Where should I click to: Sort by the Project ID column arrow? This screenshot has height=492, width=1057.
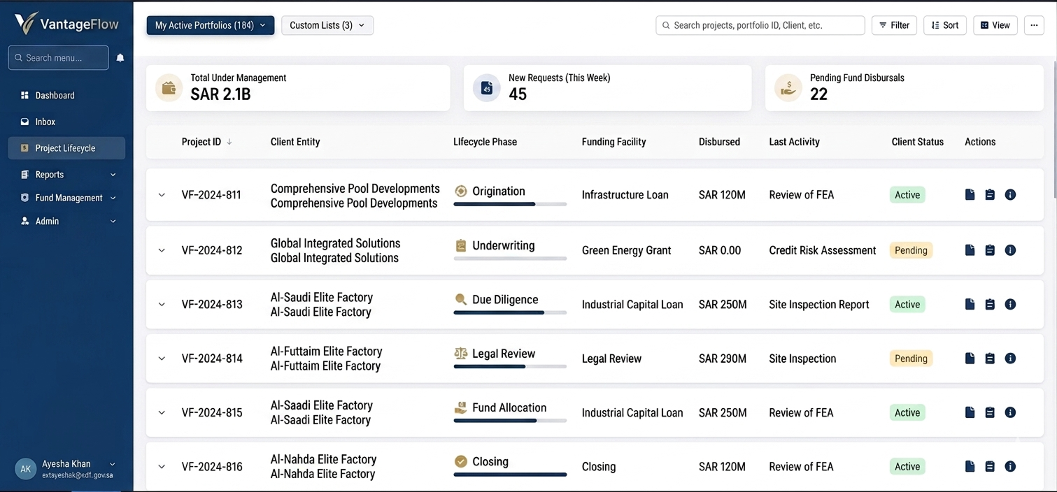pos(229,142)
